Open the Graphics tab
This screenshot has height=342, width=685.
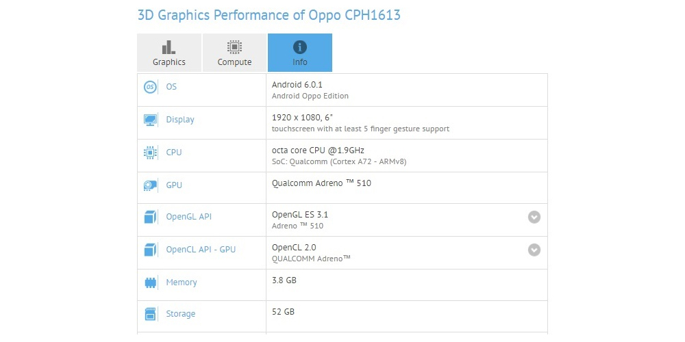click(169, 53)
